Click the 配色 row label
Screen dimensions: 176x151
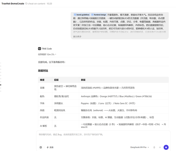[42, 96]
